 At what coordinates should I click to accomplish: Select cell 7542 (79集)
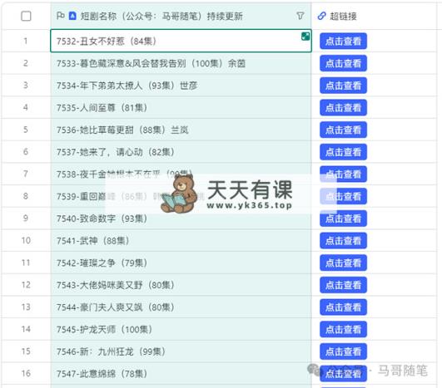[x=181, y=263]
